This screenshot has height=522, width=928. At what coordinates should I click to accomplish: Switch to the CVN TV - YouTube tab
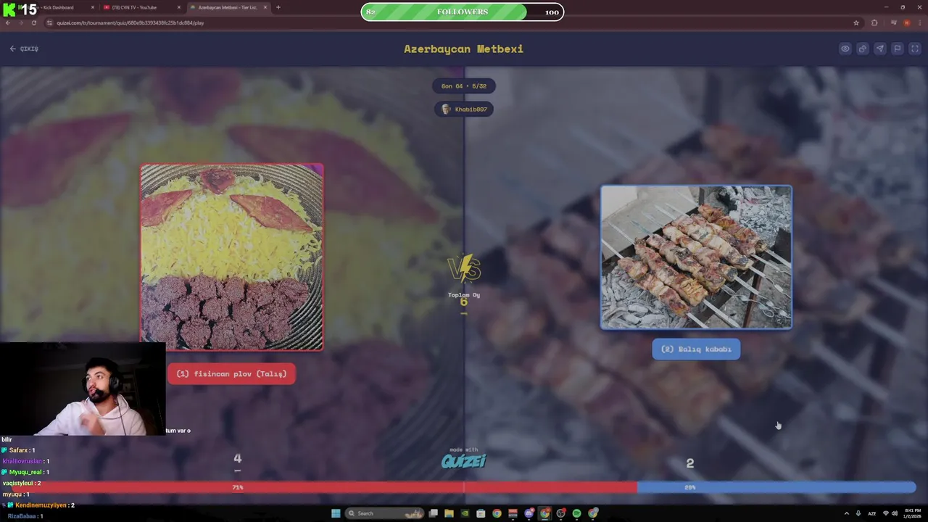click(x=141, y=7)
